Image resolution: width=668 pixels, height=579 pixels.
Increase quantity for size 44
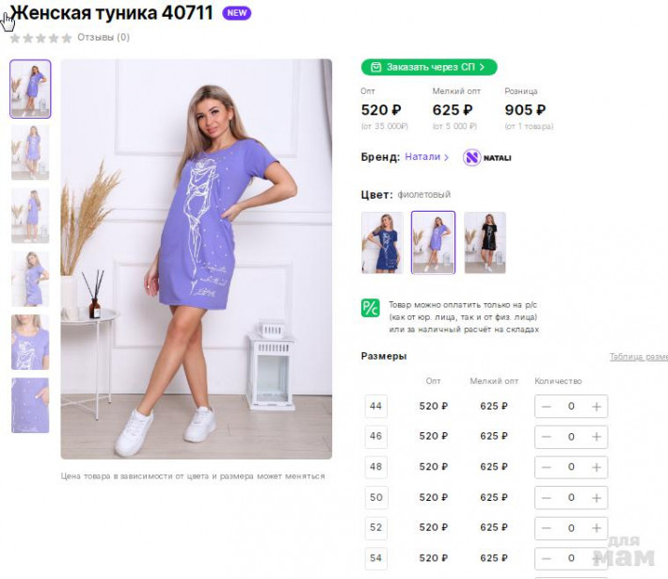(x=596, y=407)
